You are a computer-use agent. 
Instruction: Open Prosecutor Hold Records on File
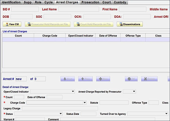pyautogui.click(x=47, y=24)
